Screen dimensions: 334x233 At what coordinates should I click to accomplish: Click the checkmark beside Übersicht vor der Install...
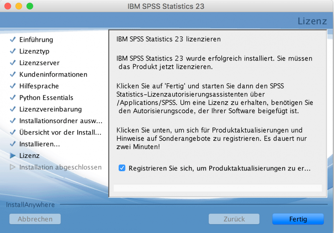pyautogui.click(x=13, y=132)
